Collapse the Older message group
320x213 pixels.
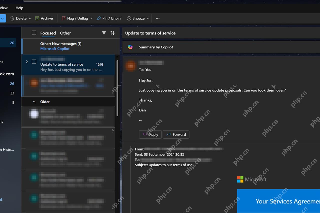tap(34, 102)
